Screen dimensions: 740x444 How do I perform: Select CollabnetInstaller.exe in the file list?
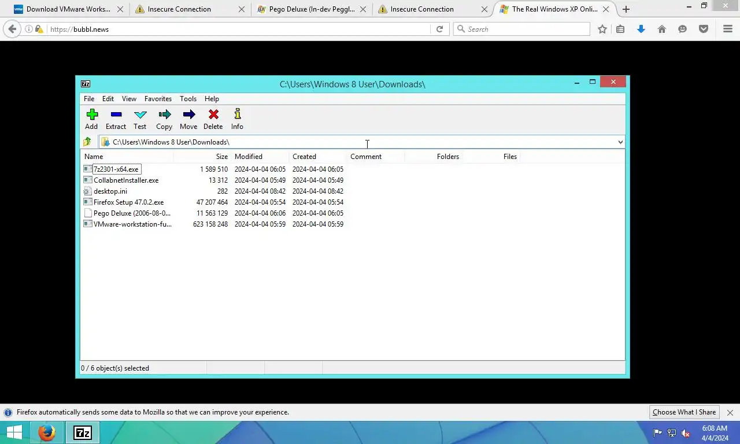point(126,180)
